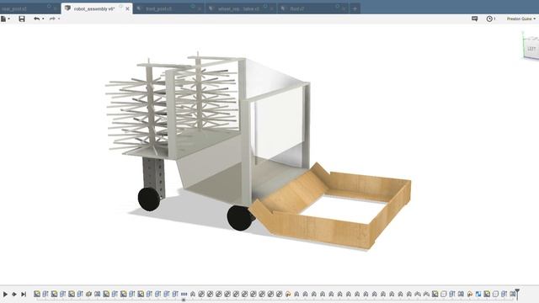Select the last timeline feature before marker
Viewport: 539px width, 303px height.
pos(512,294)
